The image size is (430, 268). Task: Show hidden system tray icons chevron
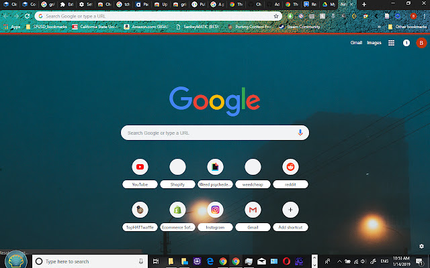[339, 261]
